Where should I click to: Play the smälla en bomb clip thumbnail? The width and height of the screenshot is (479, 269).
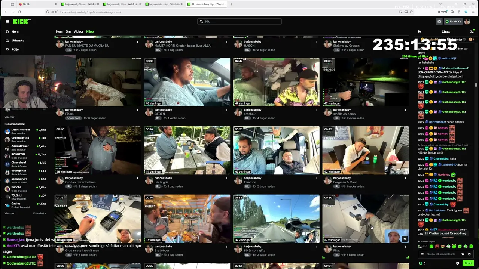[x=366, y=82]
